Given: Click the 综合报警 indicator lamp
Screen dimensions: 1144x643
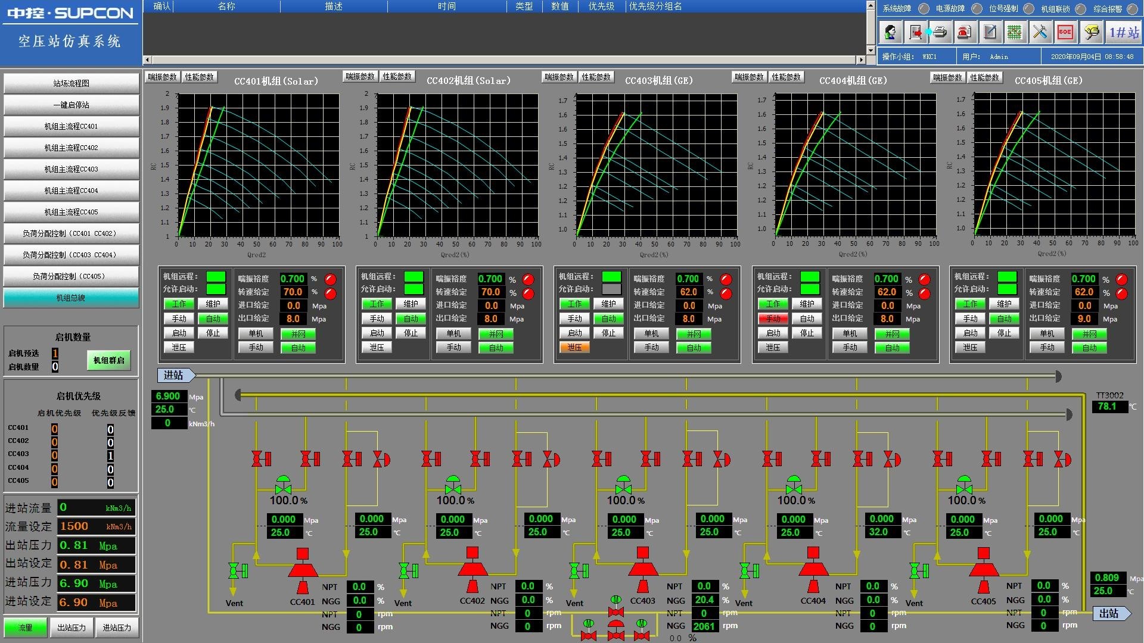Looking at the screenshot, I should coord(1131,8).
